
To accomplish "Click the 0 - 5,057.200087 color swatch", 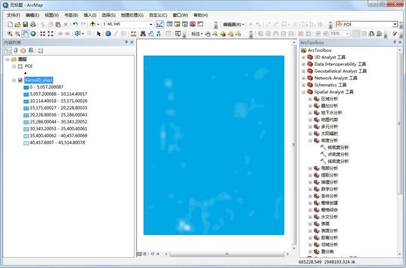I will tap(25, 87).
